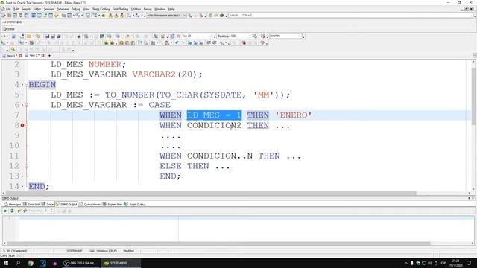Click CONDICION2 on line 8

214,126
